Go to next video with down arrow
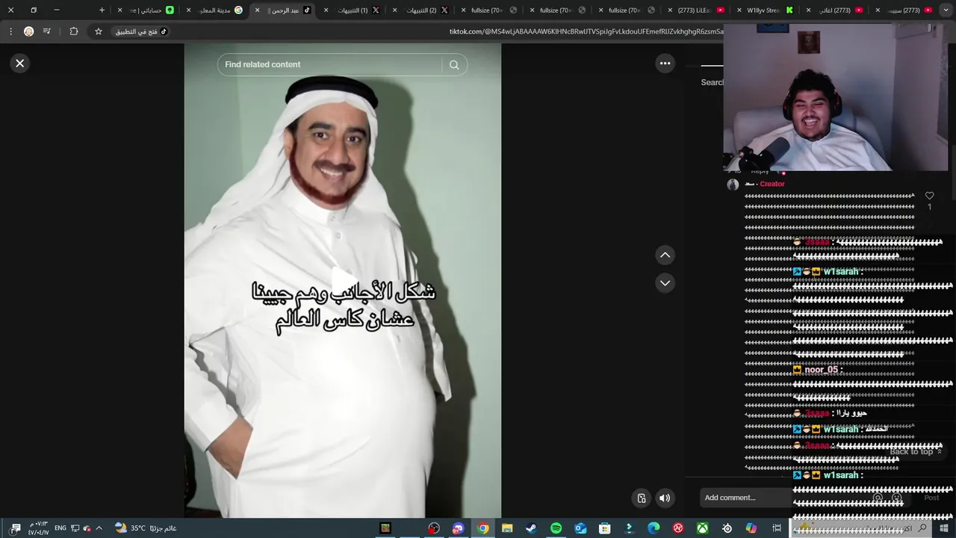This screenshot has height=538, width=956. pos(665,283)
